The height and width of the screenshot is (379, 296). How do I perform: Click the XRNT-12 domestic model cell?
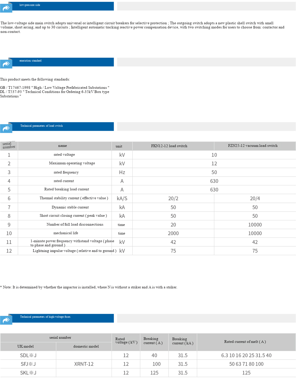point(84,364)
